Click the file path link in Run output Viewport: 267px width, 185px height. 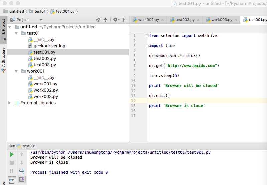(139, 152)
